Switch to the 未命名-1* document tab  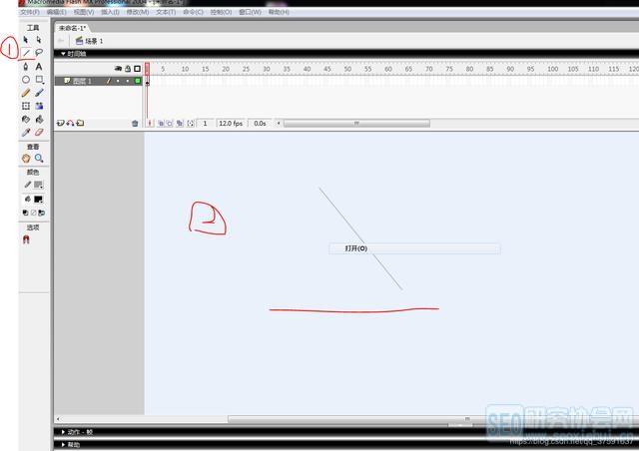click(x=72, y=28)
